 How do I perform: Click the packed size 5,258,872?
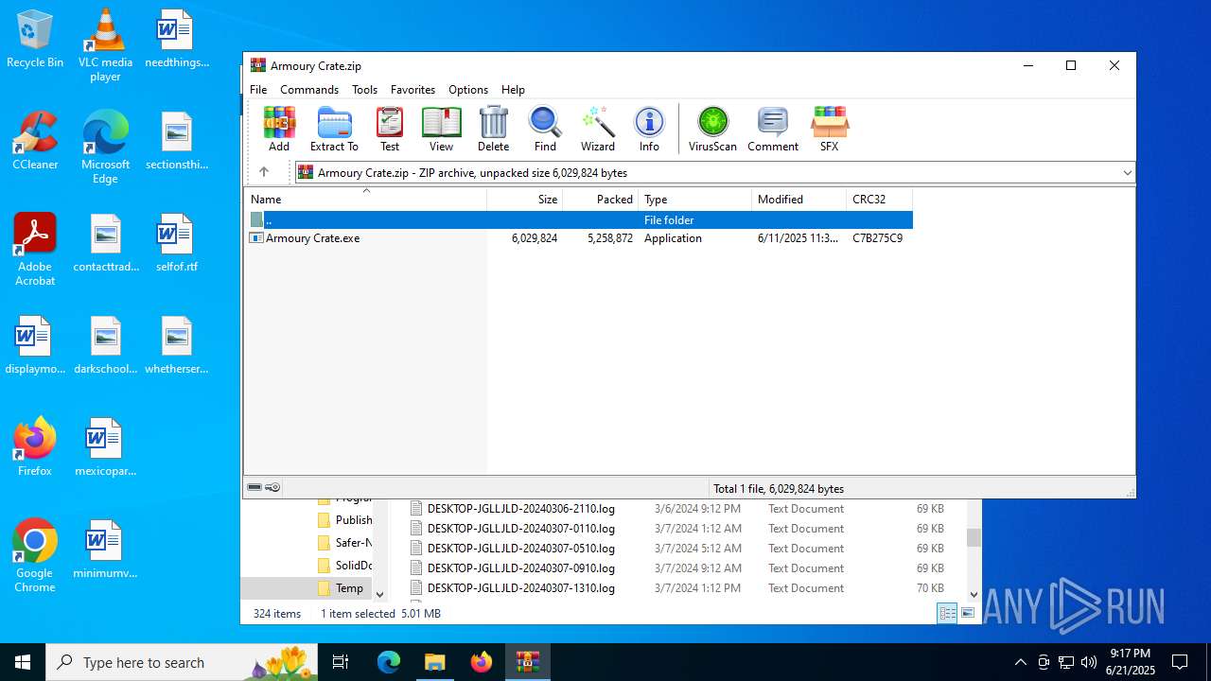(x=609, y=238)
